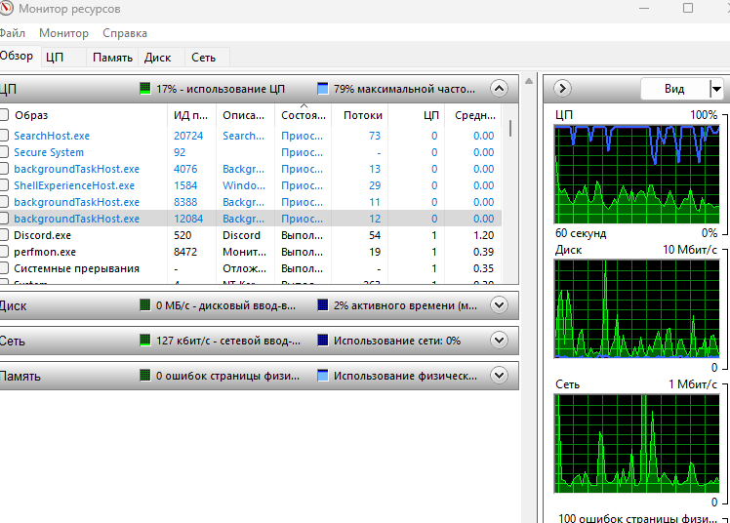730x523 pixels.
Task: Check the backgroundTaskHost.exe 8388 checkbox
Action: [4, 202]
